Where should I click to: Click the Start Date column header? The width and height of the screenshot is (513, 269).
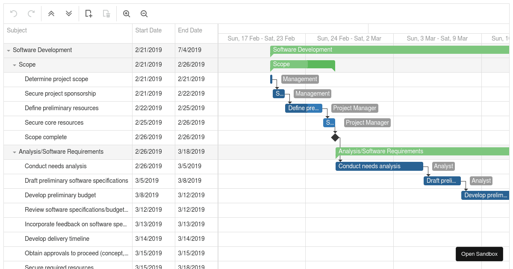pyautogui.click(x=148, y=30)
